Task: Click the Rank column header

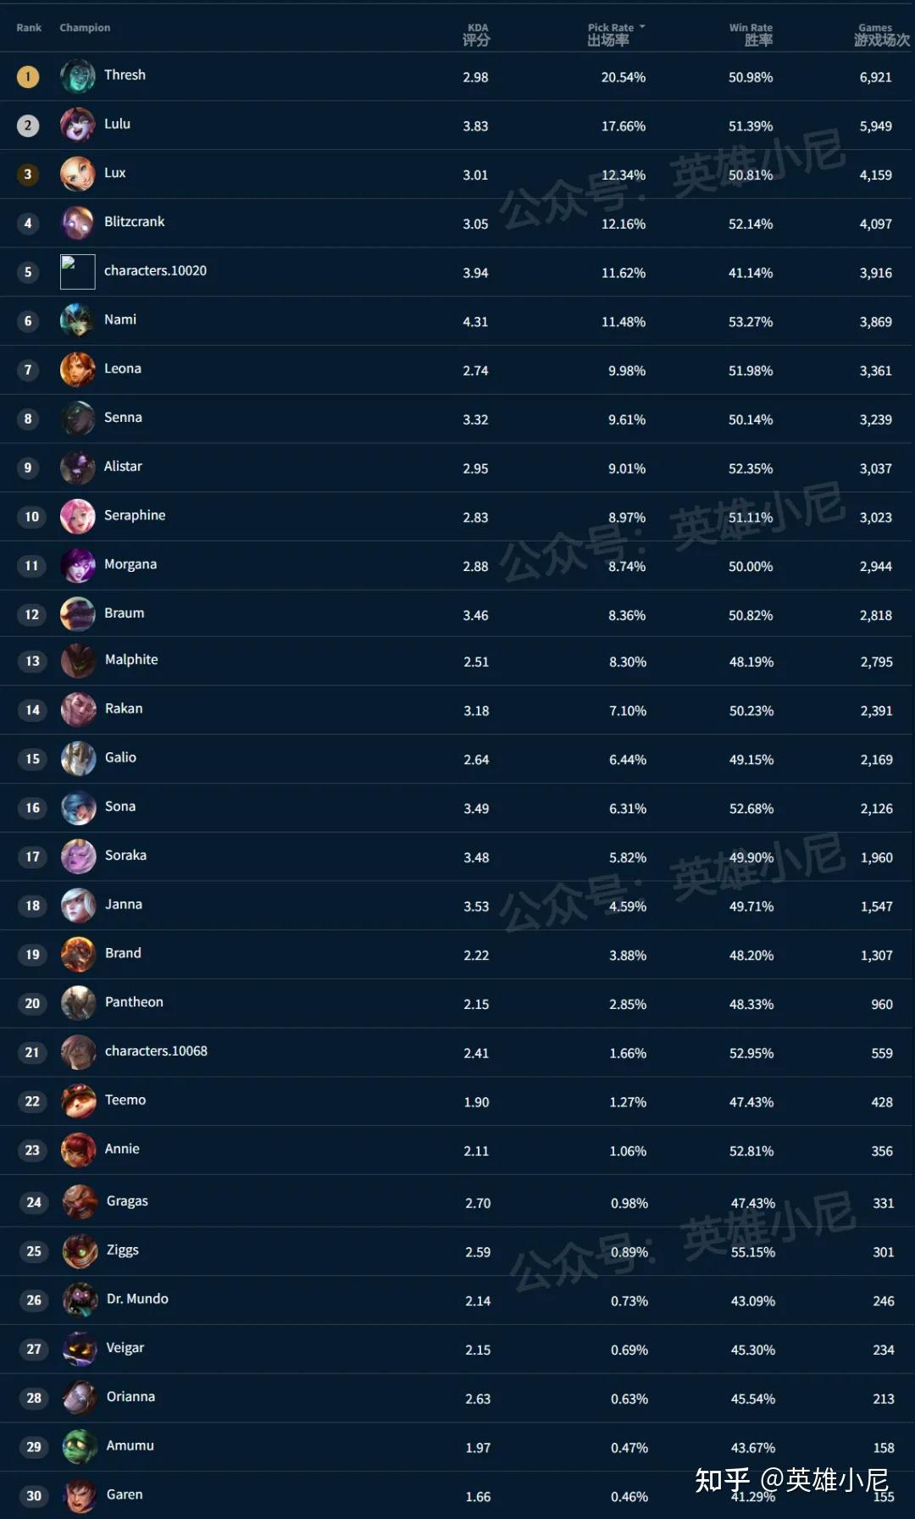Action: click(x=29, y=28)
